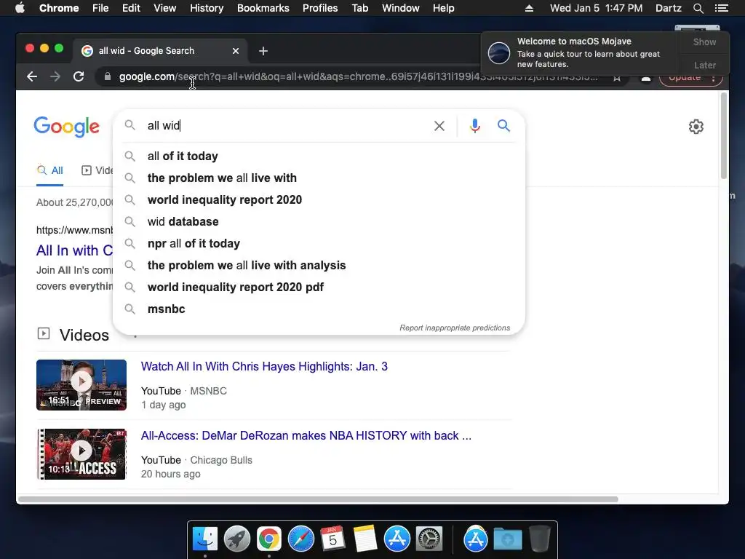
Task: Start voice search with the microphone icon
Action: click(474, 126)
